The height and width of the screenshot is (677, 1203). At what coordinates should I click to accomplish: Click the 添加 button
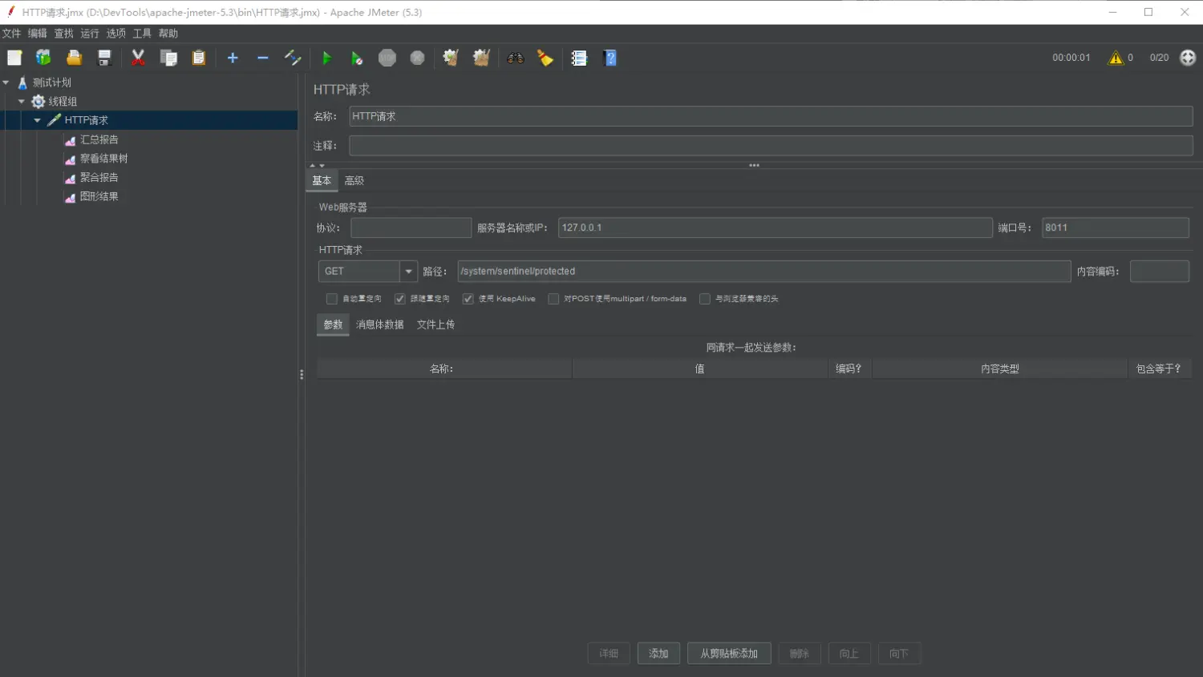tap(658, 654)
